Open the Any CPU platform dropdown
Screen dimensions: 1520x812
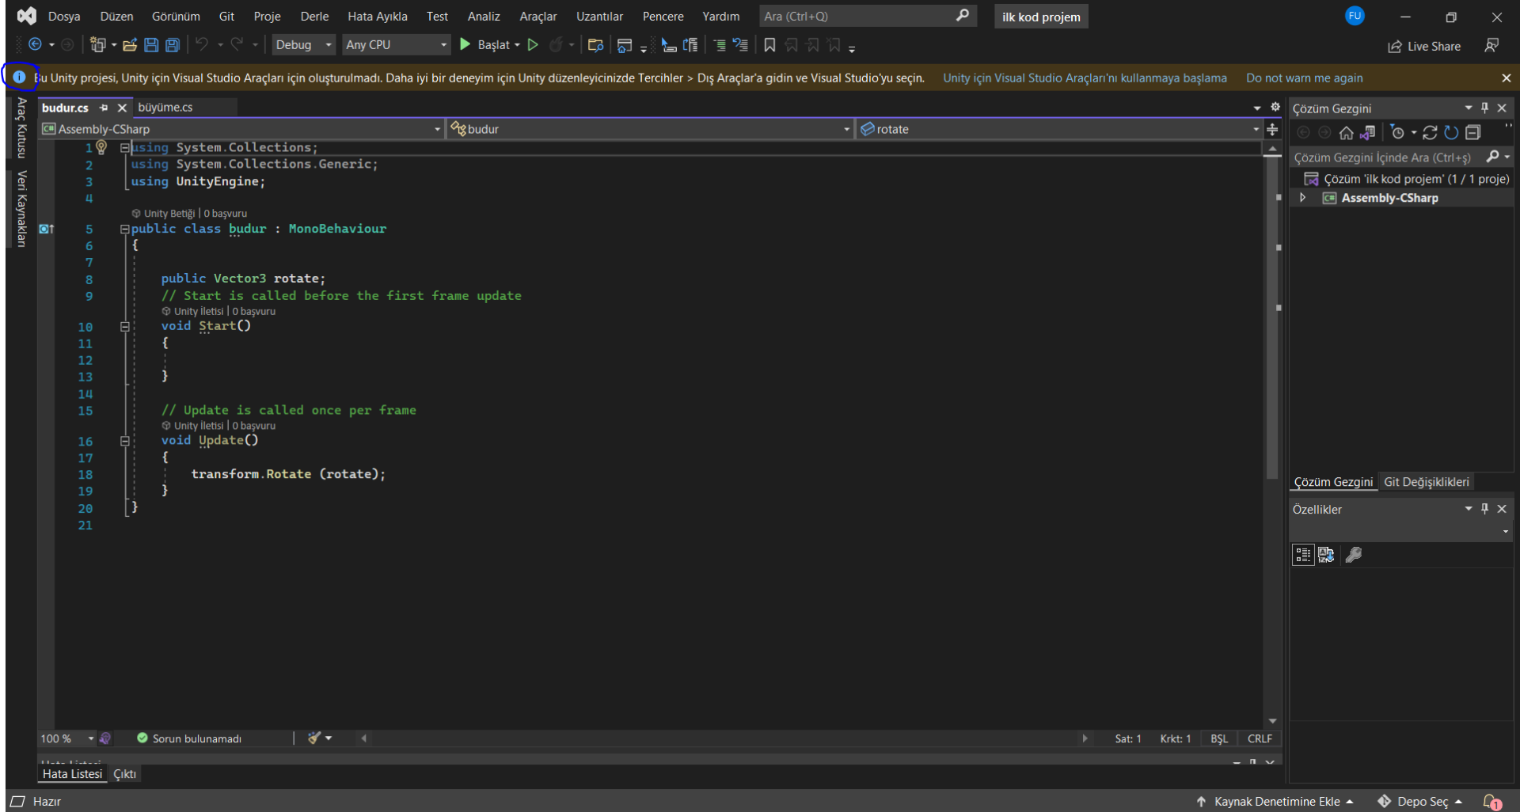396,45
